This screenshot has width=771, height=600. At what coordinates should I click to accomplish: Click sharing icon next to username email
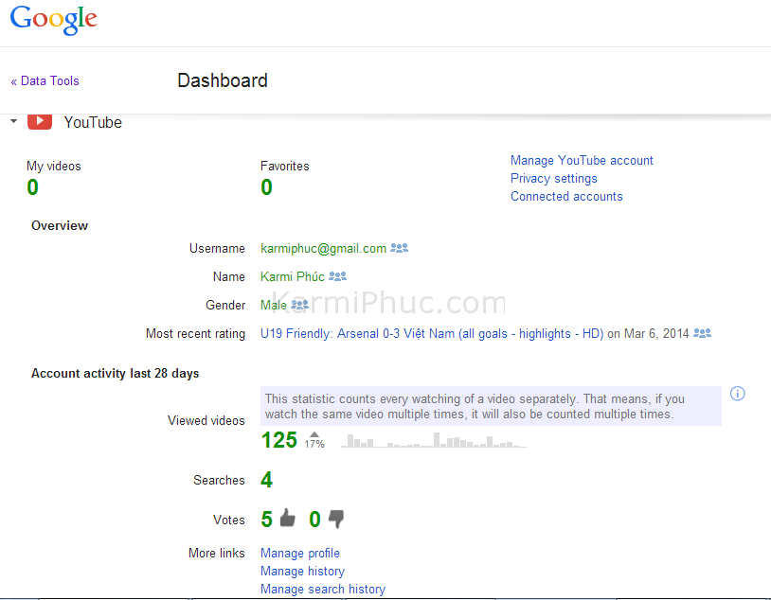pos(400,248)
